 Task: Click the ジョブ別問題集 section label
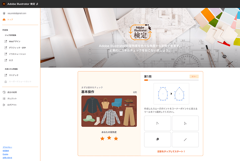pos(10,35)
